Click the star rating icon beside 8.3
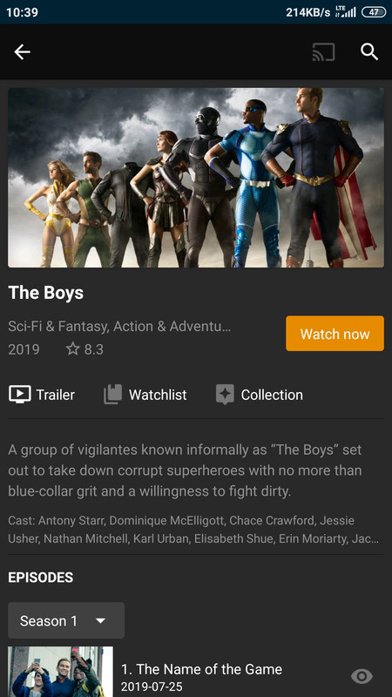The height and width of the screenshot is (697, 392). (x=73, y=349)
